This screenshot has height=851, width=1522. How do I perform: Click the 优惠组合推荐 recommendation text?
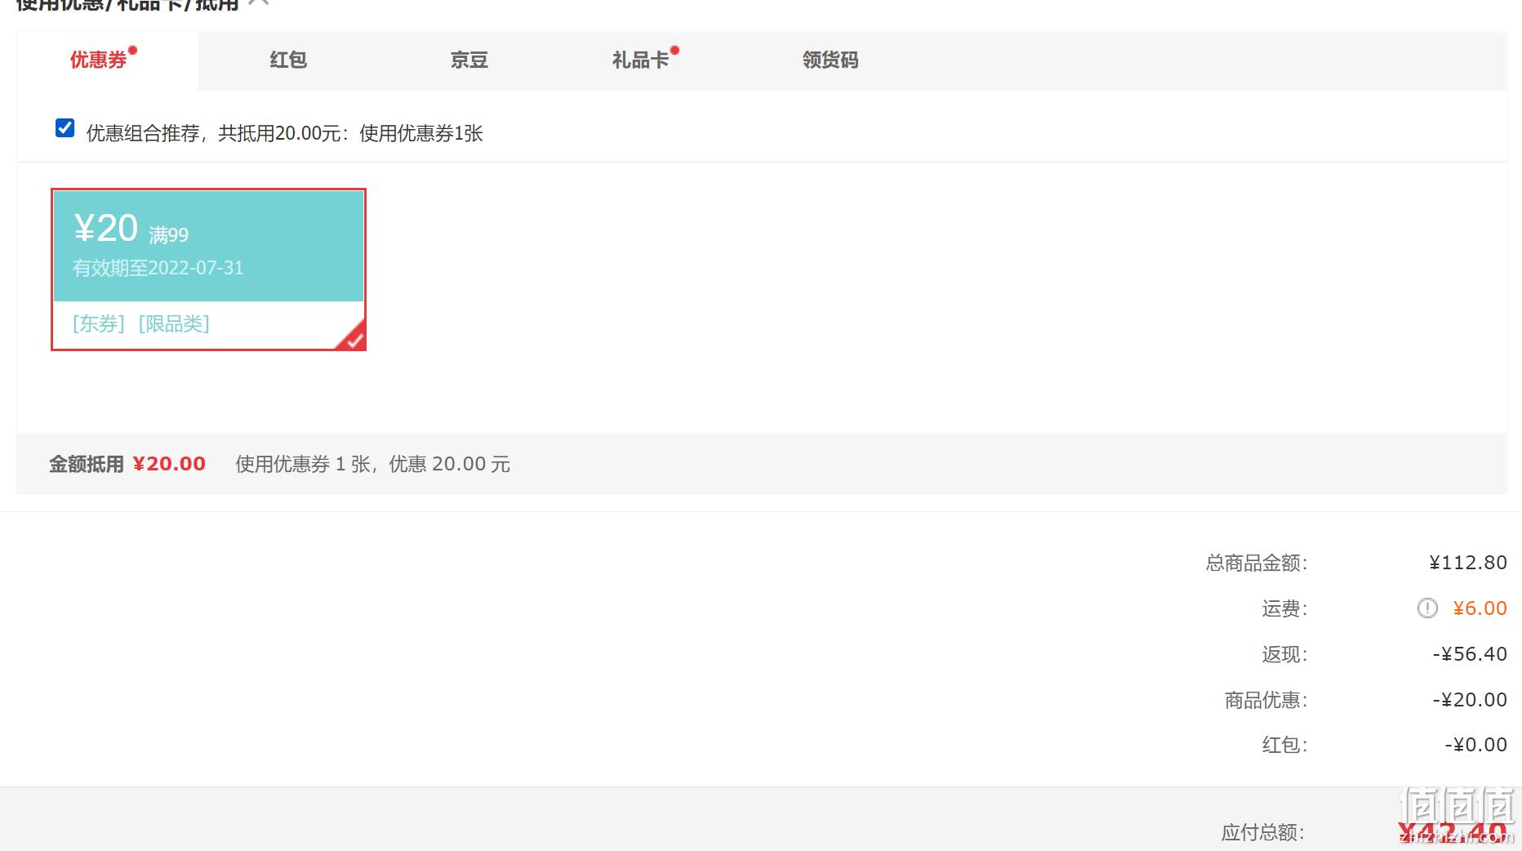[x=285, y=133]
